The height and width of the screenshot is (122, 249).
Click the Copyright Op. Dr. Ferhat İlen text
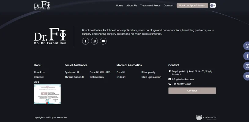[x=50, y=117]
